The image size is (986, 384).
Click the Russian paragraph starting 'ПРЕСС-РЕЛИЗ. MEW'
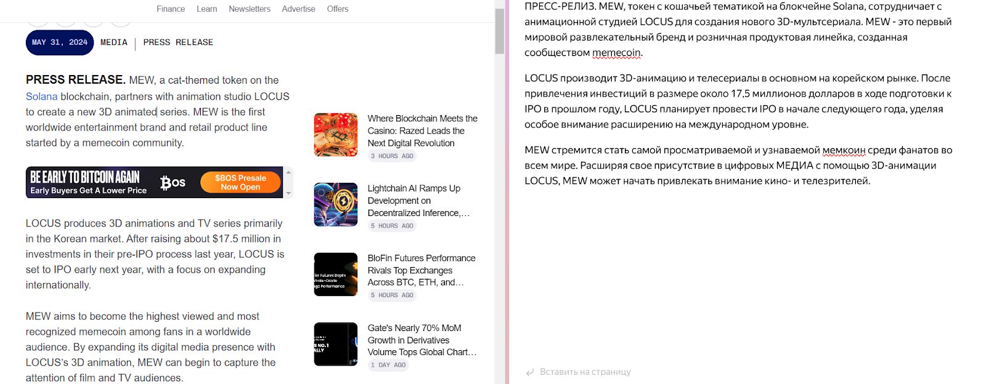[738, 30]
